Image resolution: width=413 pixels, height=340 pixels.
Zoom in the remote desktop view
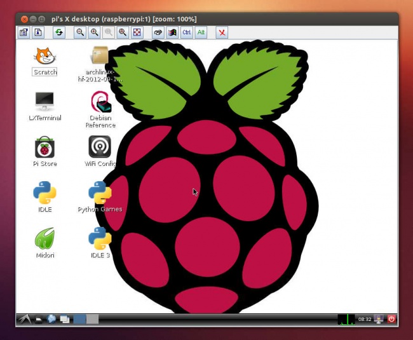(x=94, y=32)
